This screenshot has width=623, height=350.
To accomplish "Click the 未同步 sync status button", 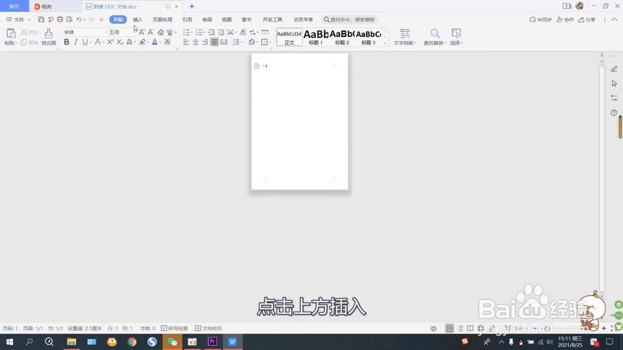I will 540,19.
